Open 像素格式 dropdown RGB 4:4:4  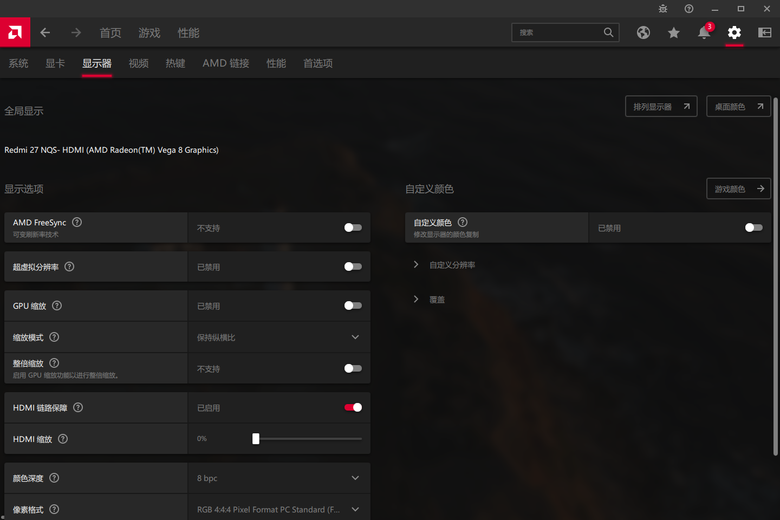[x=279, y=508]
